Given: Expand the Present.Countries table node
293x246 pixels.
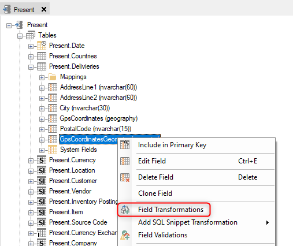Looking at the screenshot, I should [x=31, y=57].
